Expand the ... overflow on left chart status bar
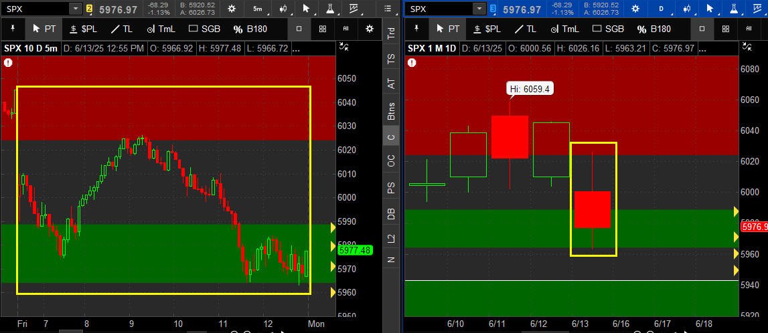Screen dimensions: 768x333 pyautogui.click(x=297, y=48)
